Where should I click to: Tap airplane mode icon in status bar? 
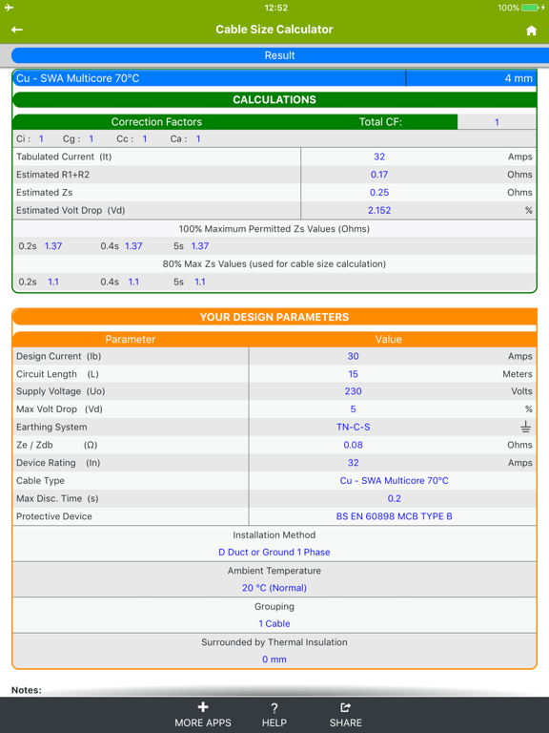pyautogui.click(x=9, y=8)
